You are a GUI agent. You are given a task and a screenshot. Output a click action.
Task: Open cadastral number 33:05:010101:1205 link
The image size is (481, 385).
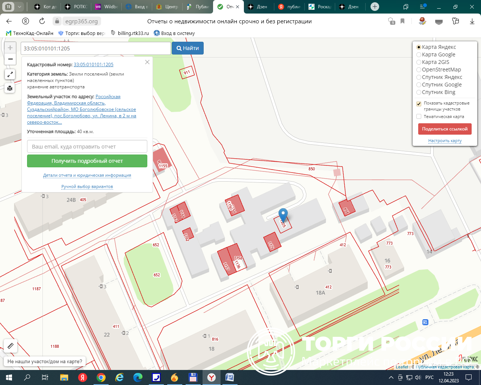[x=94, y=65]
